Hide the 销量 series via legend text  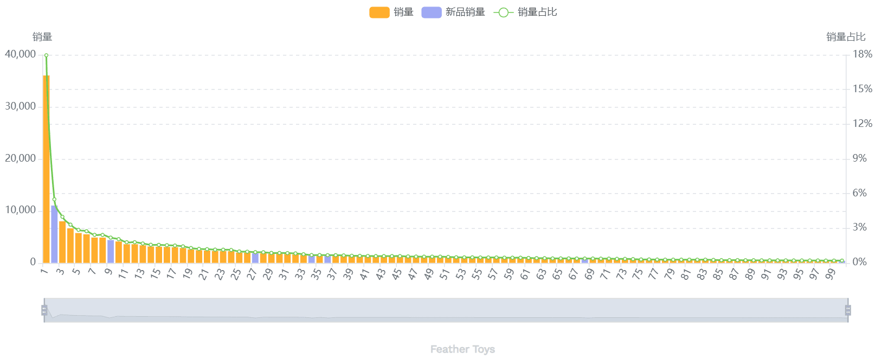pyautogui.click(x=404, y=12)
